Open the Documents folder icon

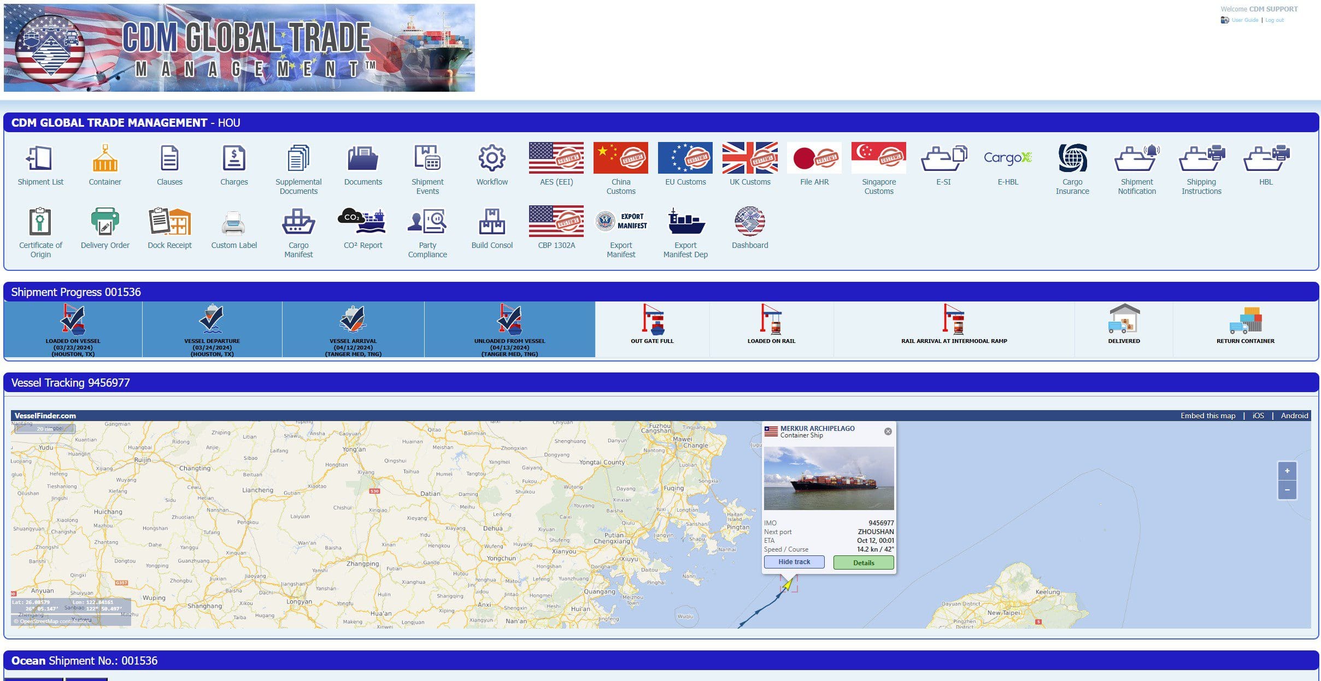coord(363,158)
